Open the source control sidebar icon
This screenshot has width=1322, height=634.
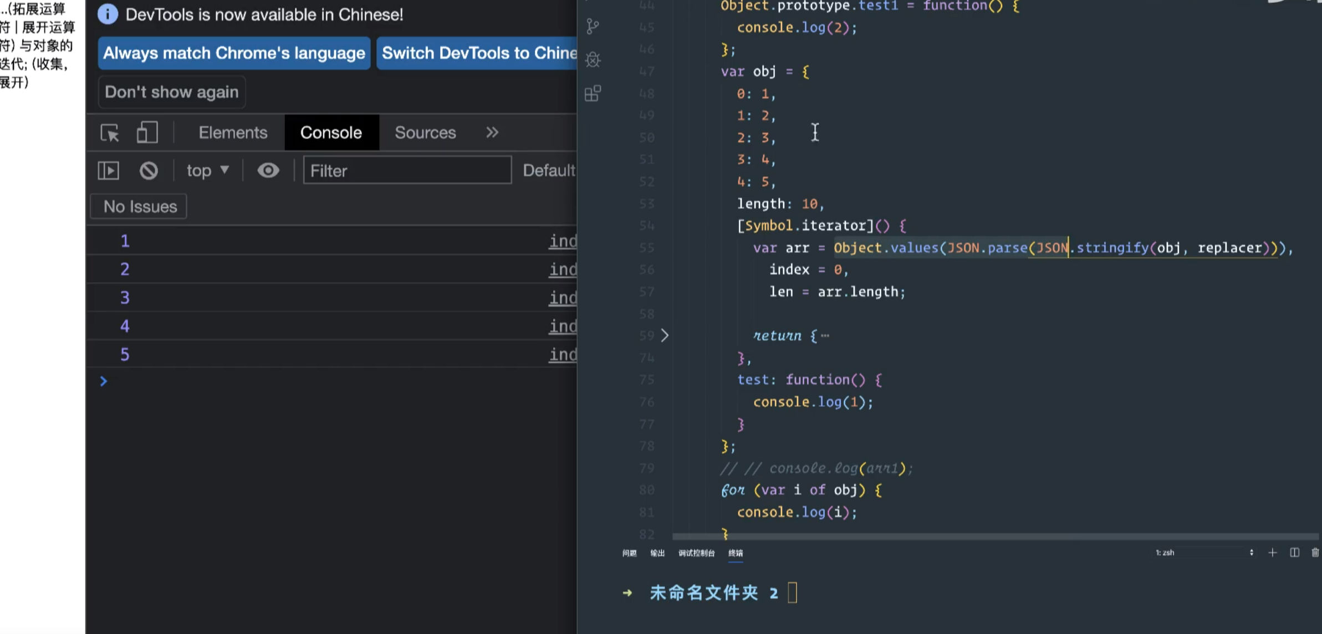coord(593,26)
